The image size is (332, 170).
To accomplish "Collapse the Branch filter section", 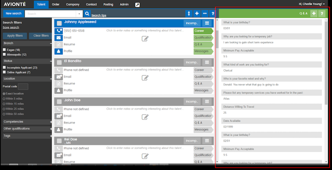I will (x=51, y=43).
